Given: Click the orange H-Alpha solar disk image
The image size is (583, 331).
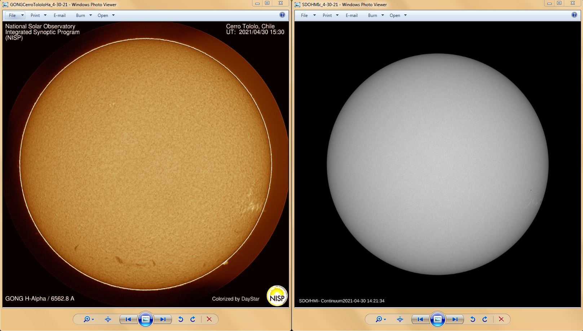Looking at the screenshot, I should tap(146, 164).
